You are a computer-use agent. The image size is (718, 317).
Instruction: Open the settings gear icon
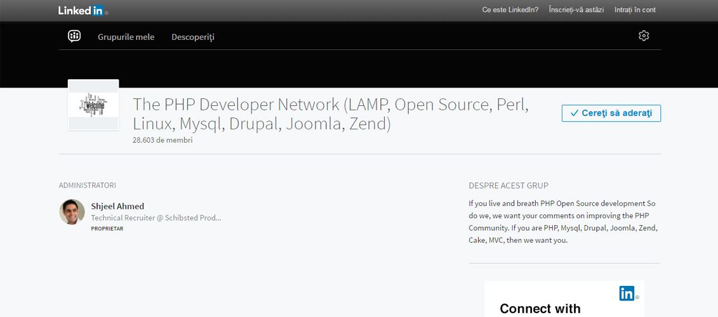644,36
